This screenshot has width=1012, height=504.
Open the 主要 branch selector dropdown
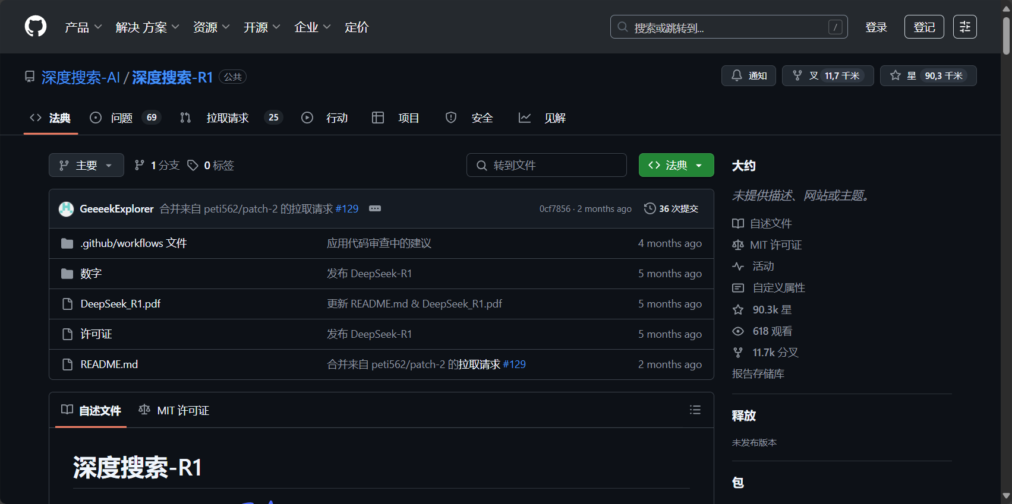(86, 165)
